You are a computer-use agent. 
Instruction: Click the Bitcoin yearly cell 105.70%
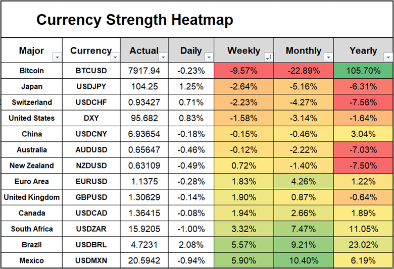pyautogui.click(x=363, y=71)
